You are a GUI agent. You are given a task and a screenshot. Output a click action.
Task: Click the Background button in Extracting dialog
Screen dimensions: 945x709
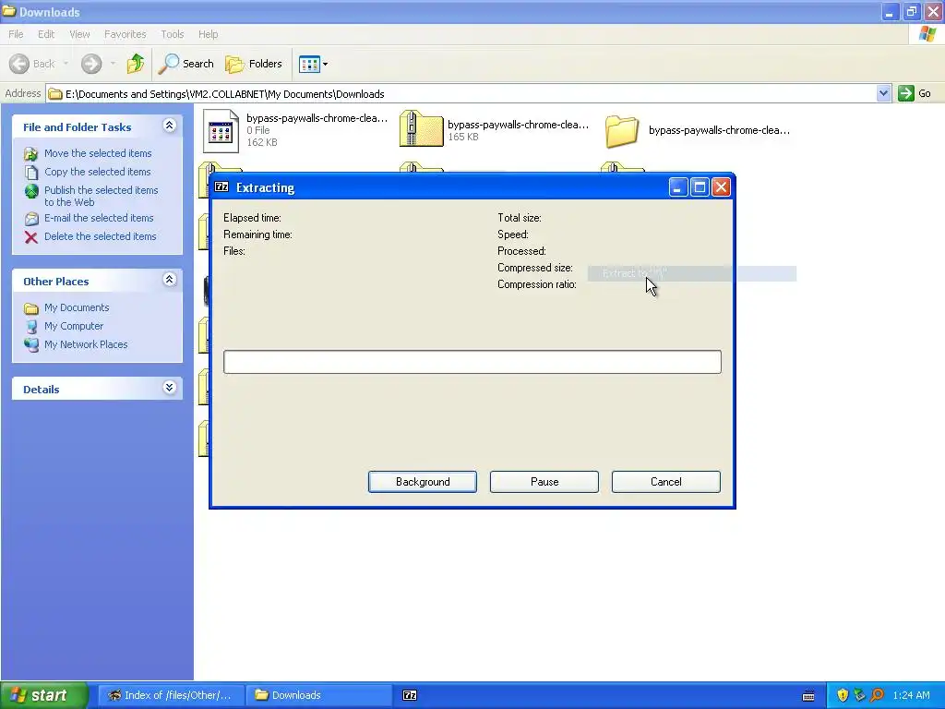[423, 482]
